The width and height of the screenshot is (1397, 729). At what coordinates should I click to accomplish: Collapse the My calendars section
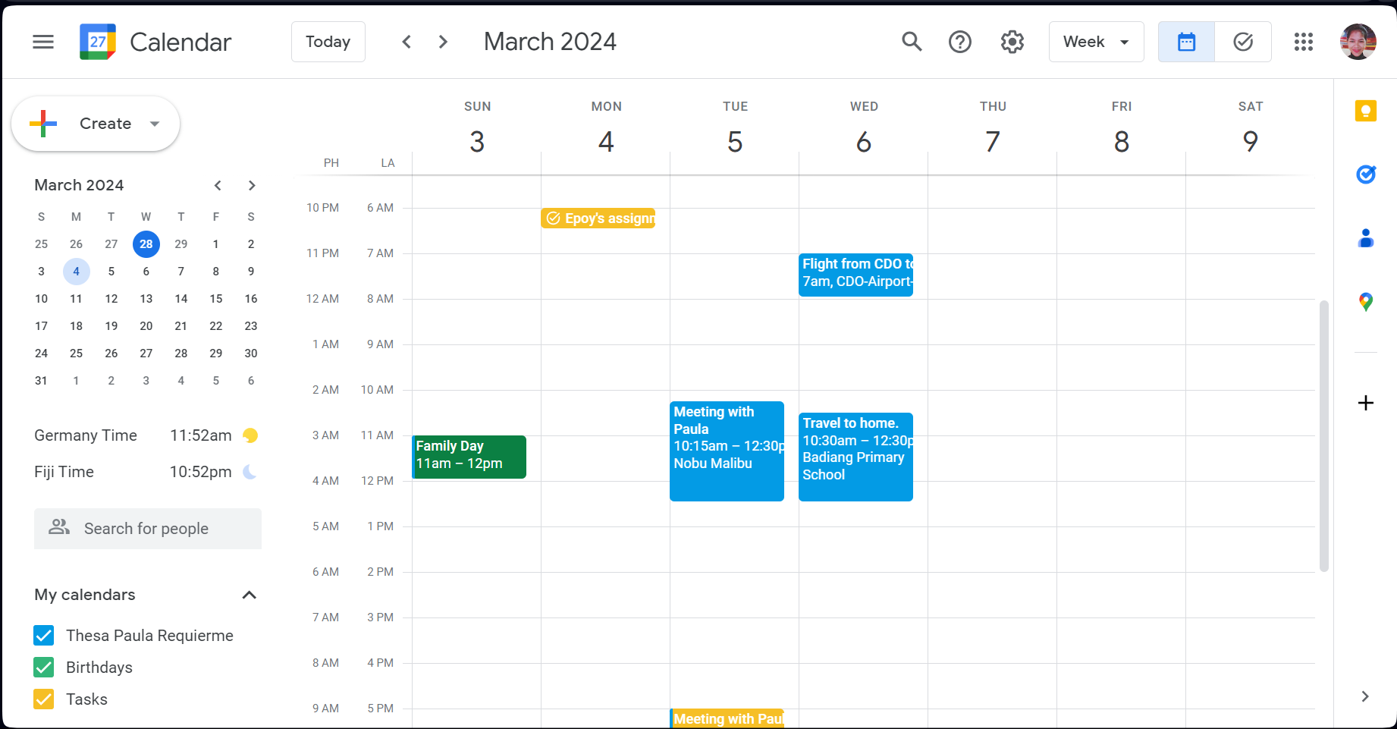249,595
